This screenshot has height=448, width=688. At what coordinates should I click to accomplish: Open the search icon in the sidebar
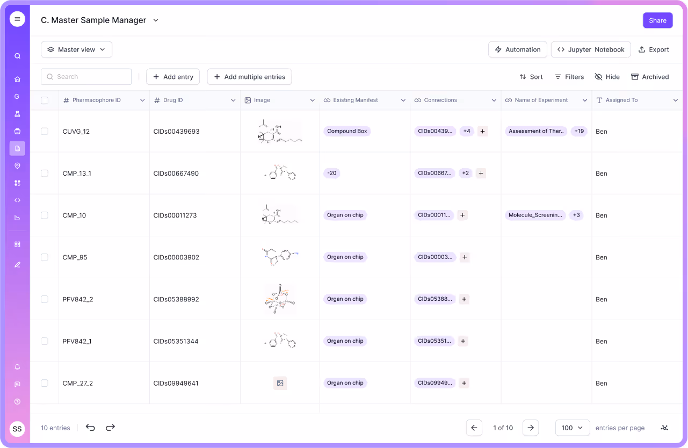(17, 55)
